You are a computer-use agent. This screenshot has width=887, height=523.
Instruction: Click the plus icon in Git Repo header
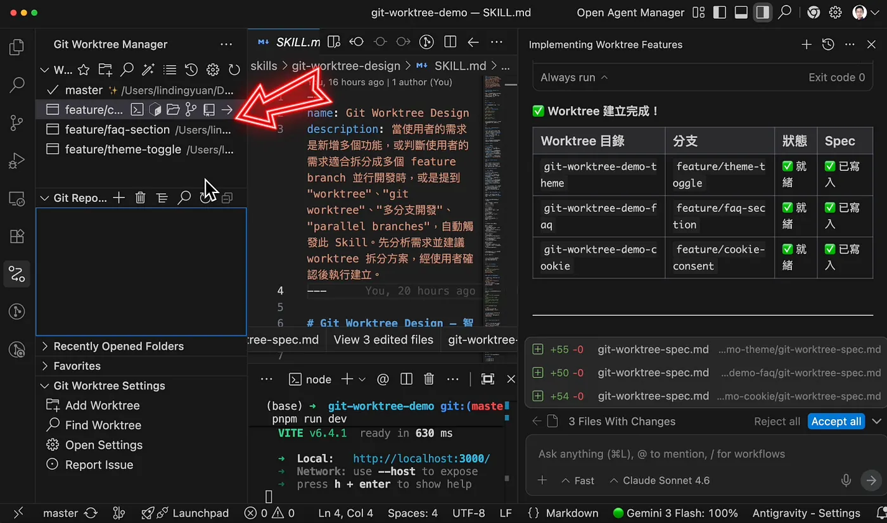pyautogui.click(x=119, y=198)
